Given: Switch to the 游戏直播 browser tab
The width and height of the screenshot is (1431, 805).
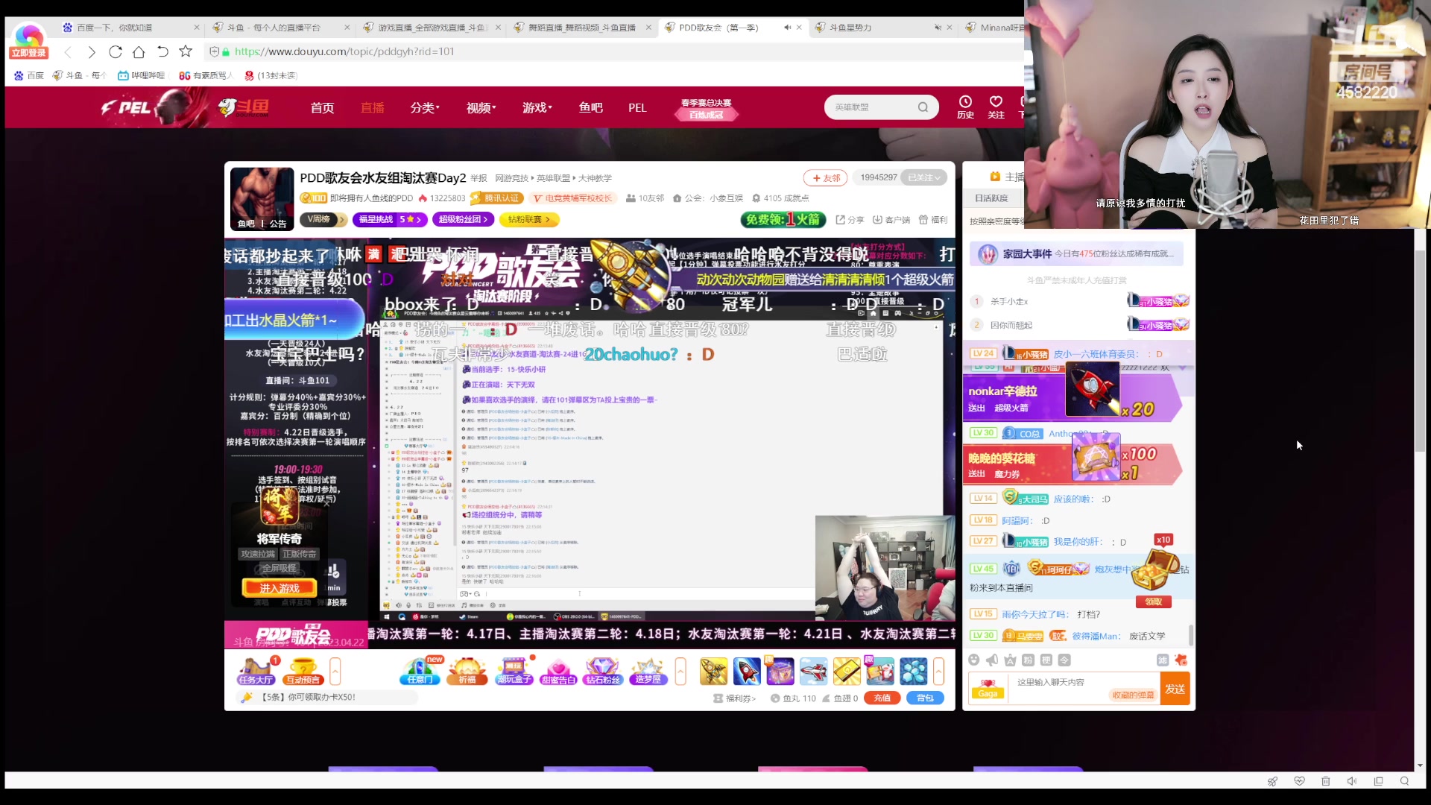Looking at the screenshot, I should [431, 28].
